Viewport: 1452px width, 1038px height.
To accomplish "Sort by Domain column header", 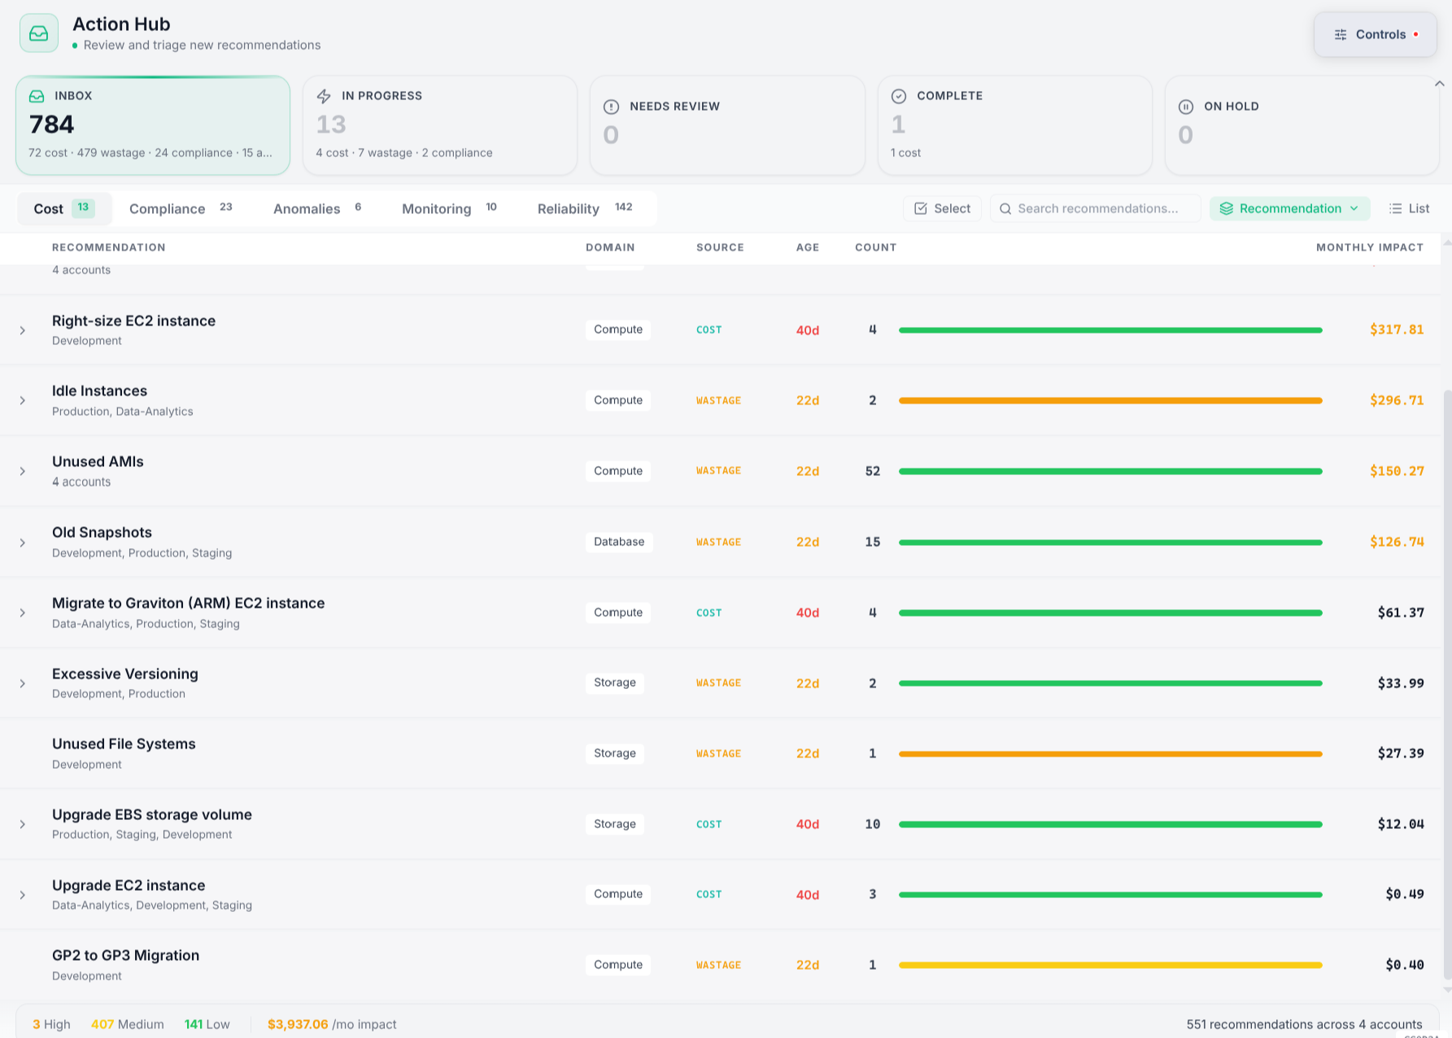I will [610, 247].
